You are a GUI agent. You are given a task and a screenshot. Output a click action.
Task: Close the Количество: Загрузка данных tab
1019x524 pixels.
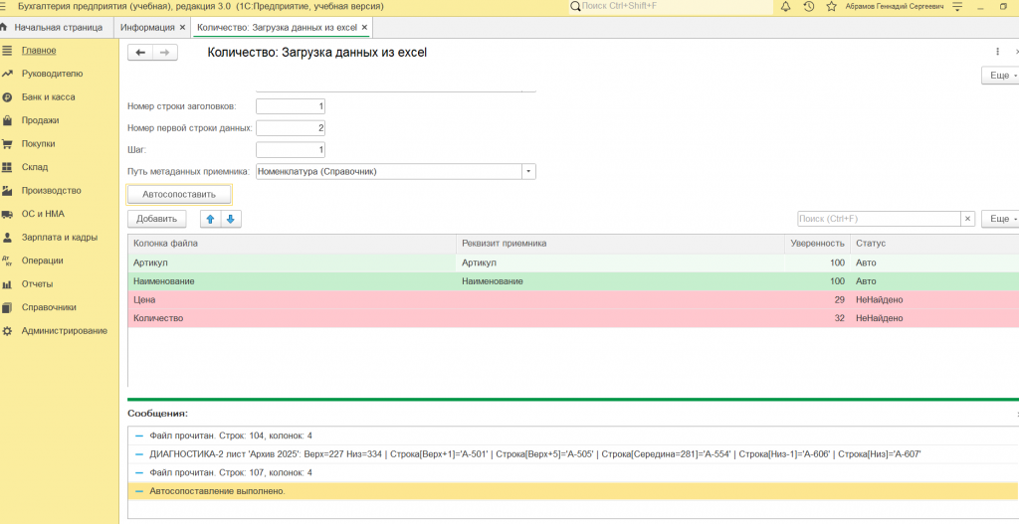pyautogui.click(x=364, y=27)
